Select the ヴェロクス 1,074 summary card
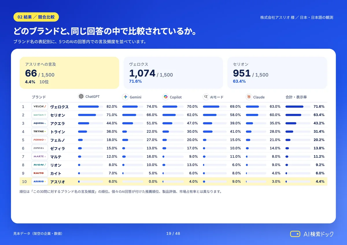Image resolution: width=347 pixels, height=245 pixels. (x=173, y=73)
